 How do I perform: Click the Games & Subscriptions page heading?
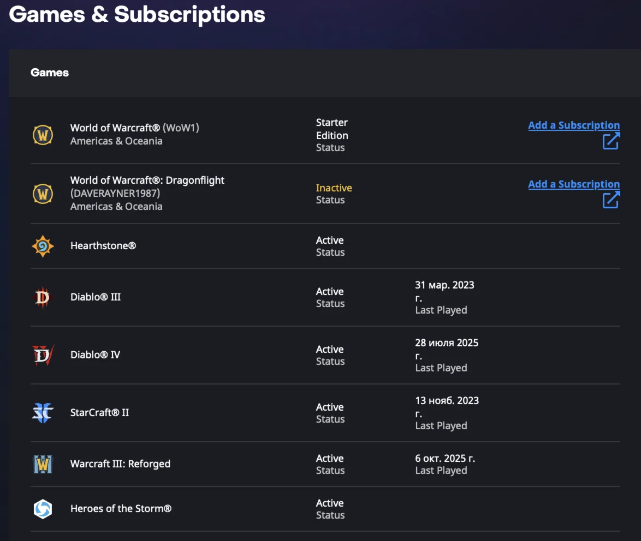137,15
